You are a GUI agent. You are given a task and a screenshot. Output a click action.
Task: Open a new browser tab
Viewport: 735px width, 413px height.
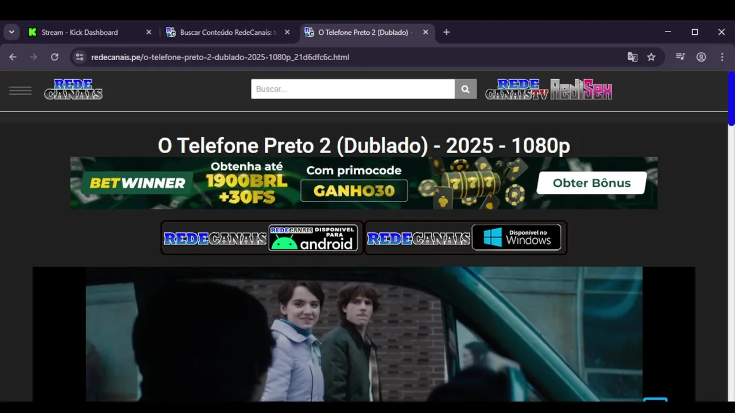[446, 32]
